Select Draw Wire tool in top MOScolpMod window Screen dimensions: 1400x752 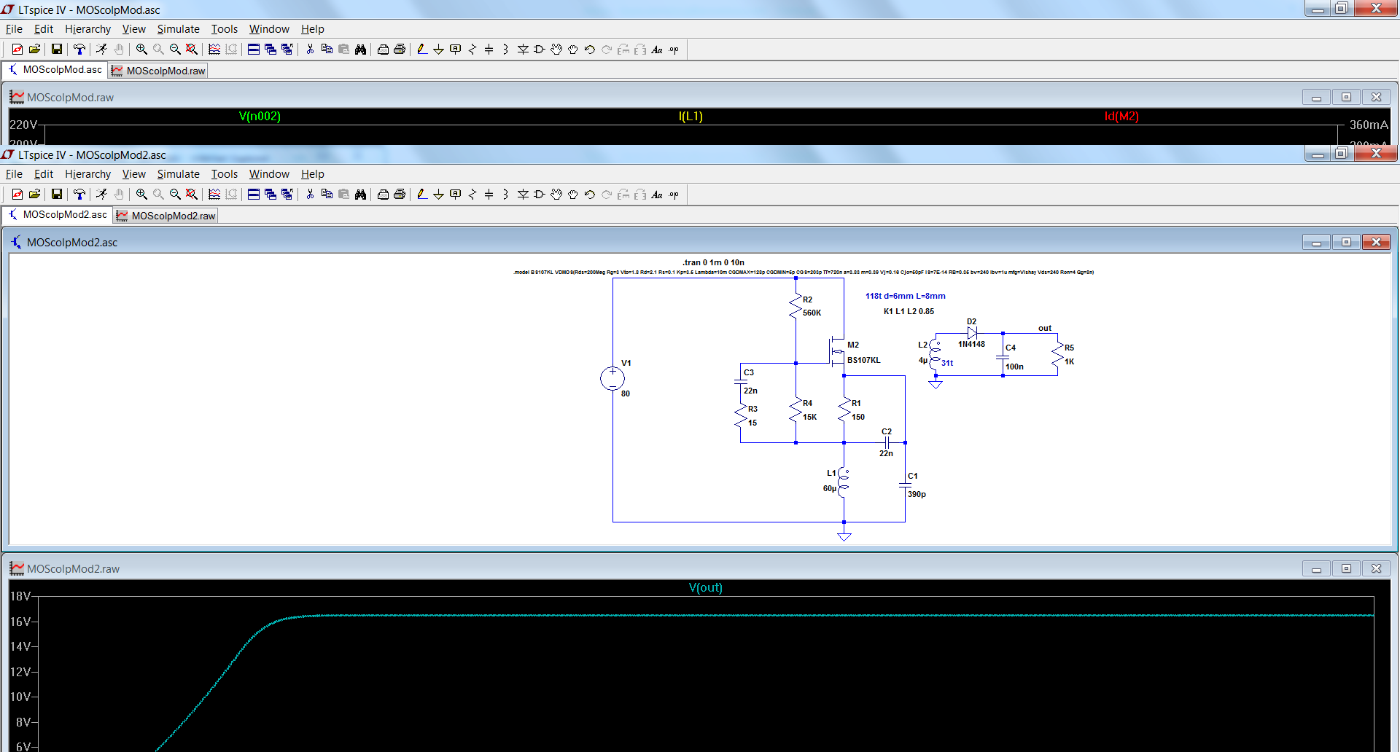click(422, 50)
